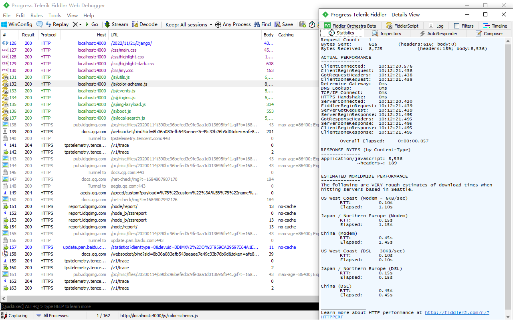Viewport: 513px width, 320px height.
Task: Click icon of session 157 update.pan.baidu
Action: coord(5,247)
